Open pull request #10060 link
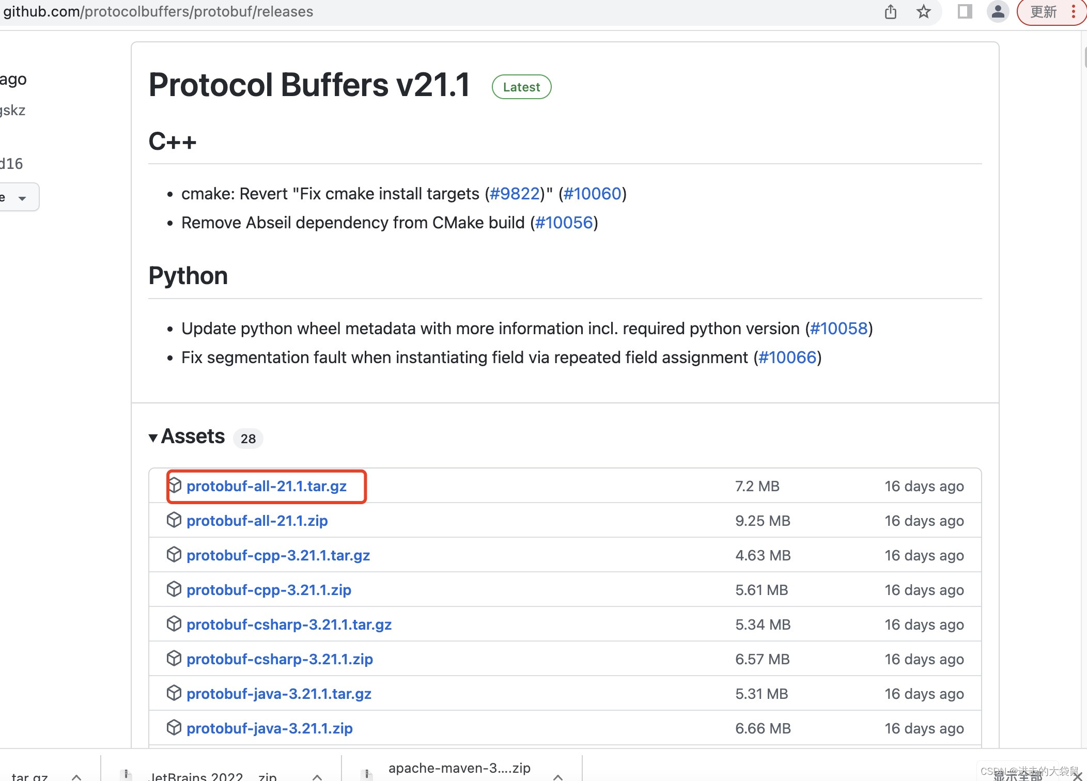Viewport: 1087px width, 781px height. click(592, 194)
